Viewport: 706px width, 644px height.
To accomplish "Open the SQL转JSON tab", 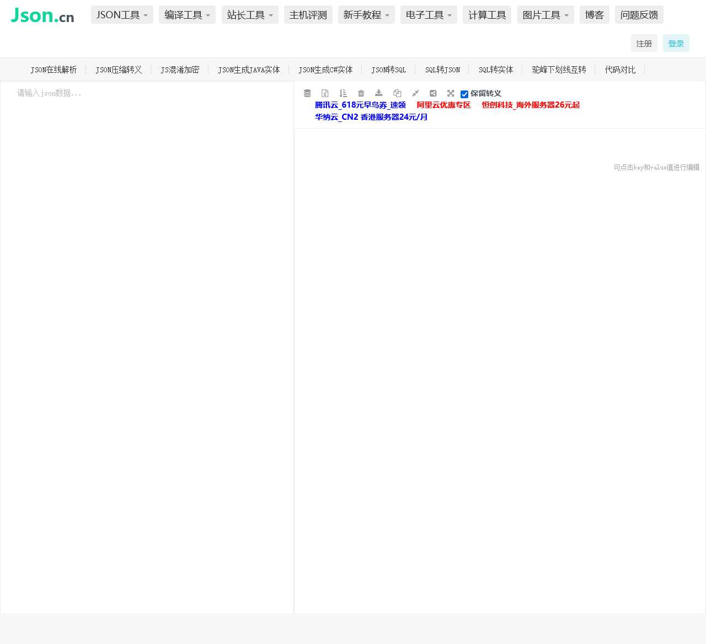I will pos(442,70).
